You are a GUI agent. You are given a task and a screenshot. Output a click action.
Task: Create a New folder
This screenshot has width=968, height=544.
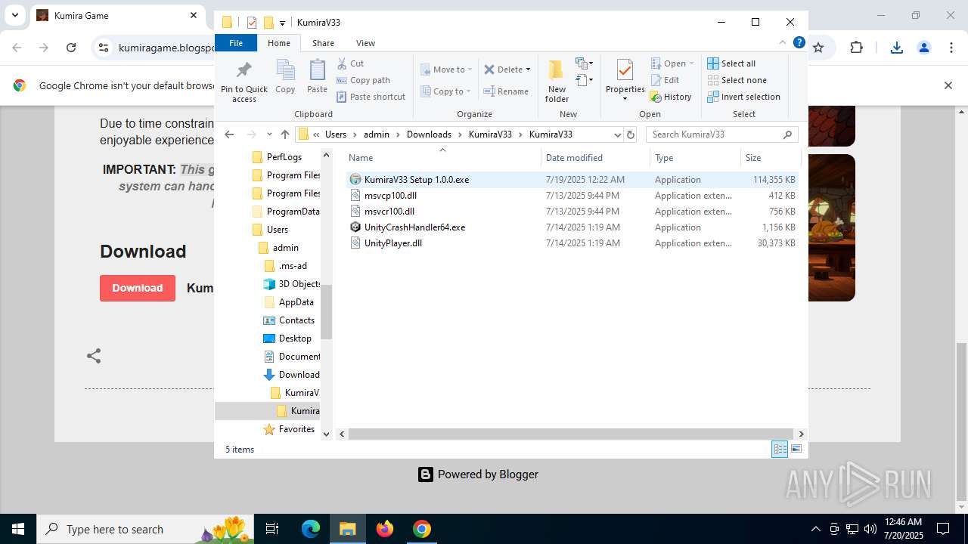point(557,82)
